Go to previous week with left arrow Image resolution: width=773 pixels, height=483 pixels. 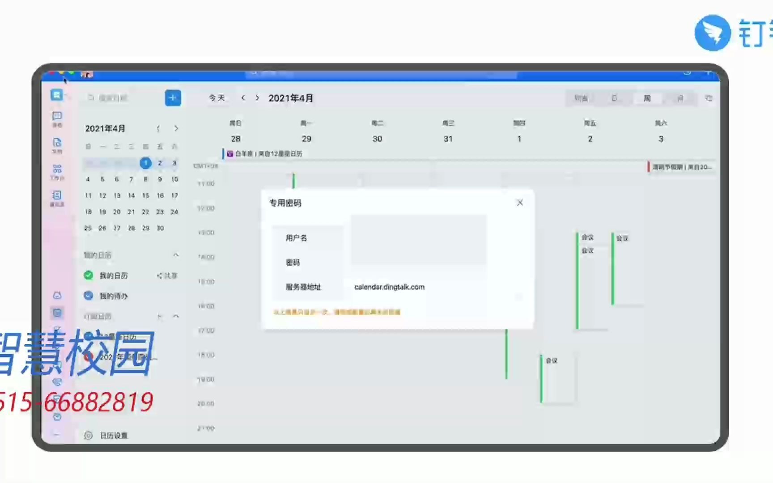pos(243,98)
